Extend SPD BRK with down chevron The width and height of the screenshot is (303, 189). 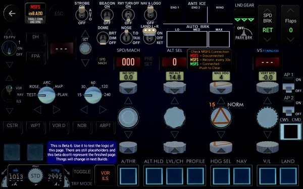pos(268,40)
